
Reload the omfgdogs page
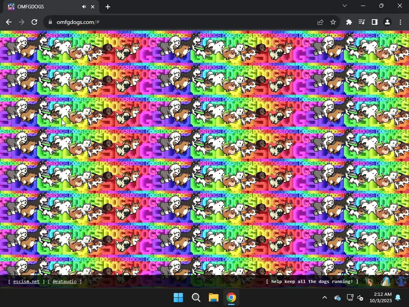coord(34,22)
